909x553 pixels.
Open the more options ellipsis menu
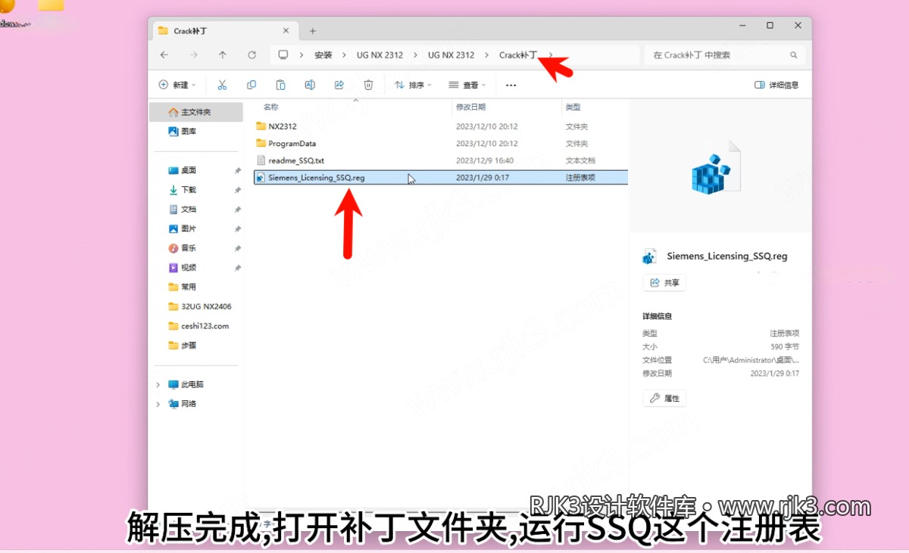click(511, 85)
